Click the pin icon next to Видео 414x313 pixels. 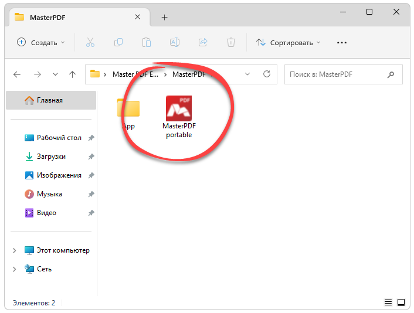coord(91,213)
